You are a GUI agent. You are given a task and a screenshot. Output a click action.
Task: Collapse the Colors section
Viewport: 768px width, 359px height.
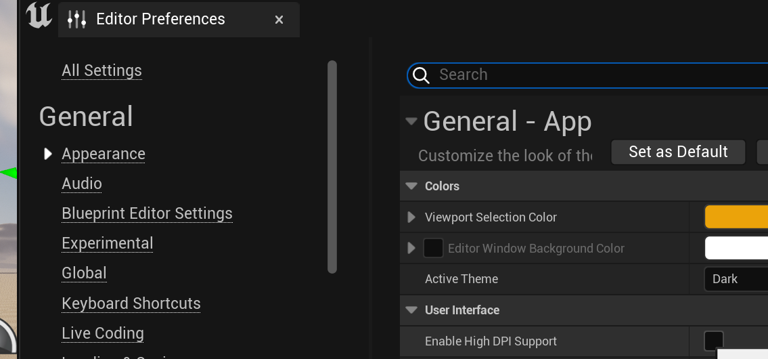click(x=411, y=186)
